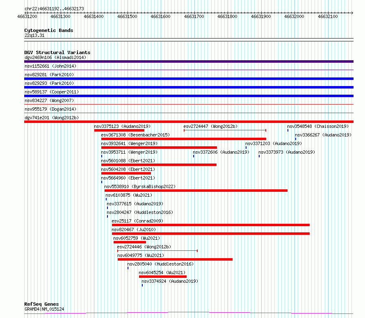Click the nsv589137 (Cooper2011) label
This screenshot has width=365, height=318.
pos(52,92)
